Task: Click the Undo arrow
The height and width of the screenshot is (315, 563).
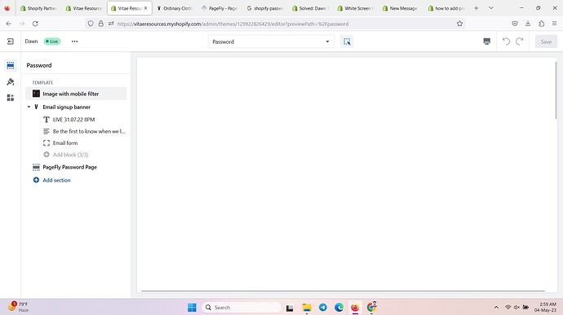Action: [506, 42]
